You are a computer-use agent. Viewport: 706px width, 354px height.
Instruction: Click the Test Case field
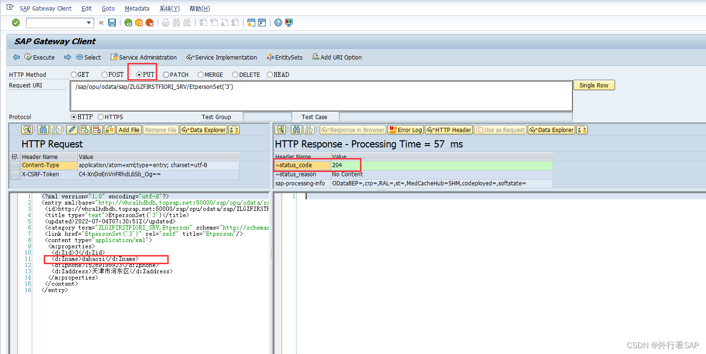point(456,117)
